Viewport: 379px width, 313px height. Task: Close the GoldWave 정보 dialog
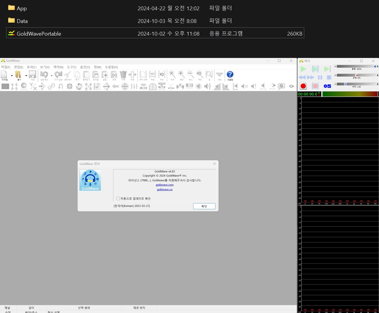pos(215,164)
